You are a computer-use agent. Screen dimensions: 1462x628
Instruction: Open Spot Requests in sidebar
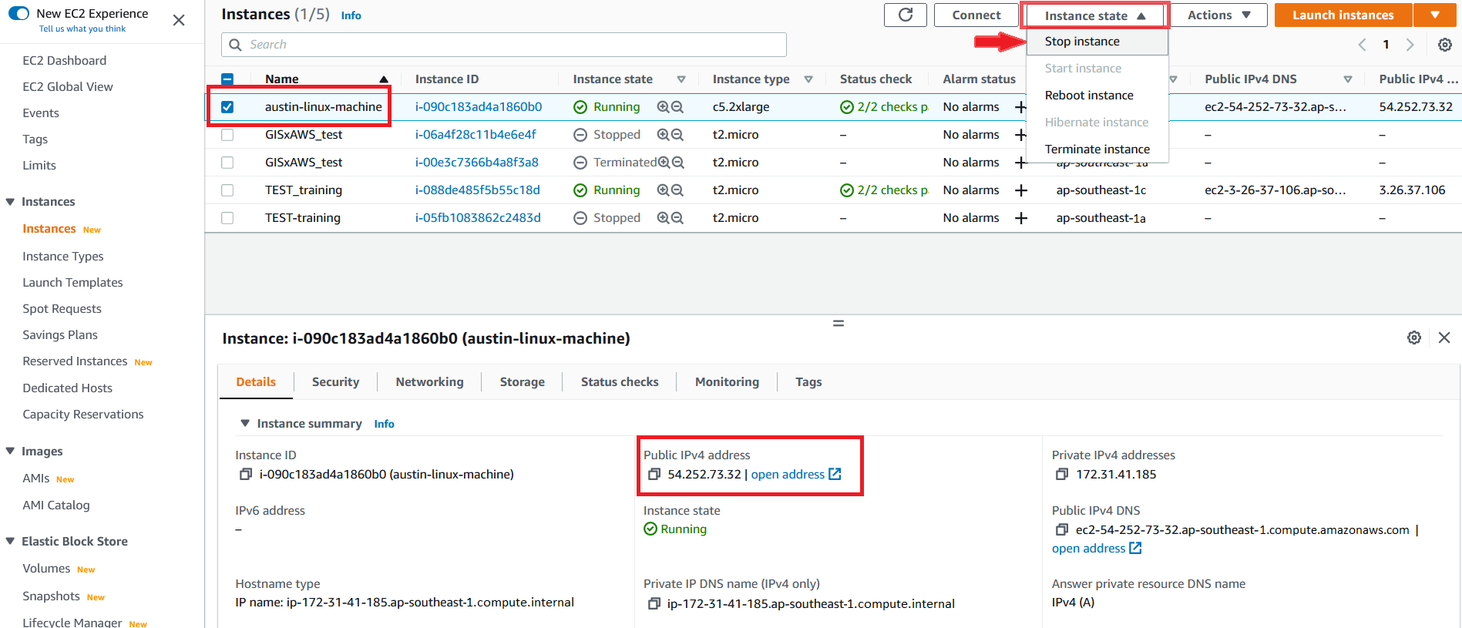click(62, 309)
